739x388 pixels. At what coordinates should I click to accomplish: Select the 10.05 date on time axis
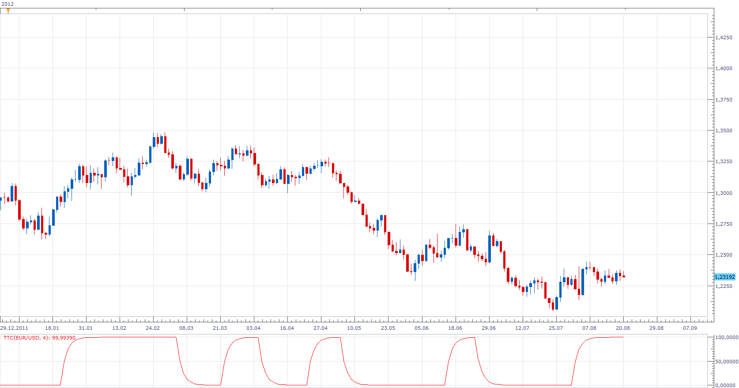pyautogui.click(x=354, y=328)
